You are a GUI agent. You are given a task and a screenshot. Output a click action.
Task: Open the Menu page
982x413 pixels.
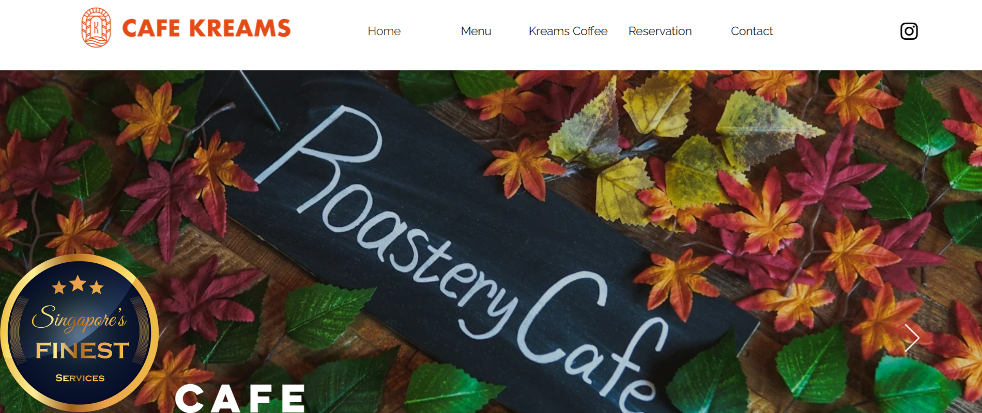(x=476, y=31)
